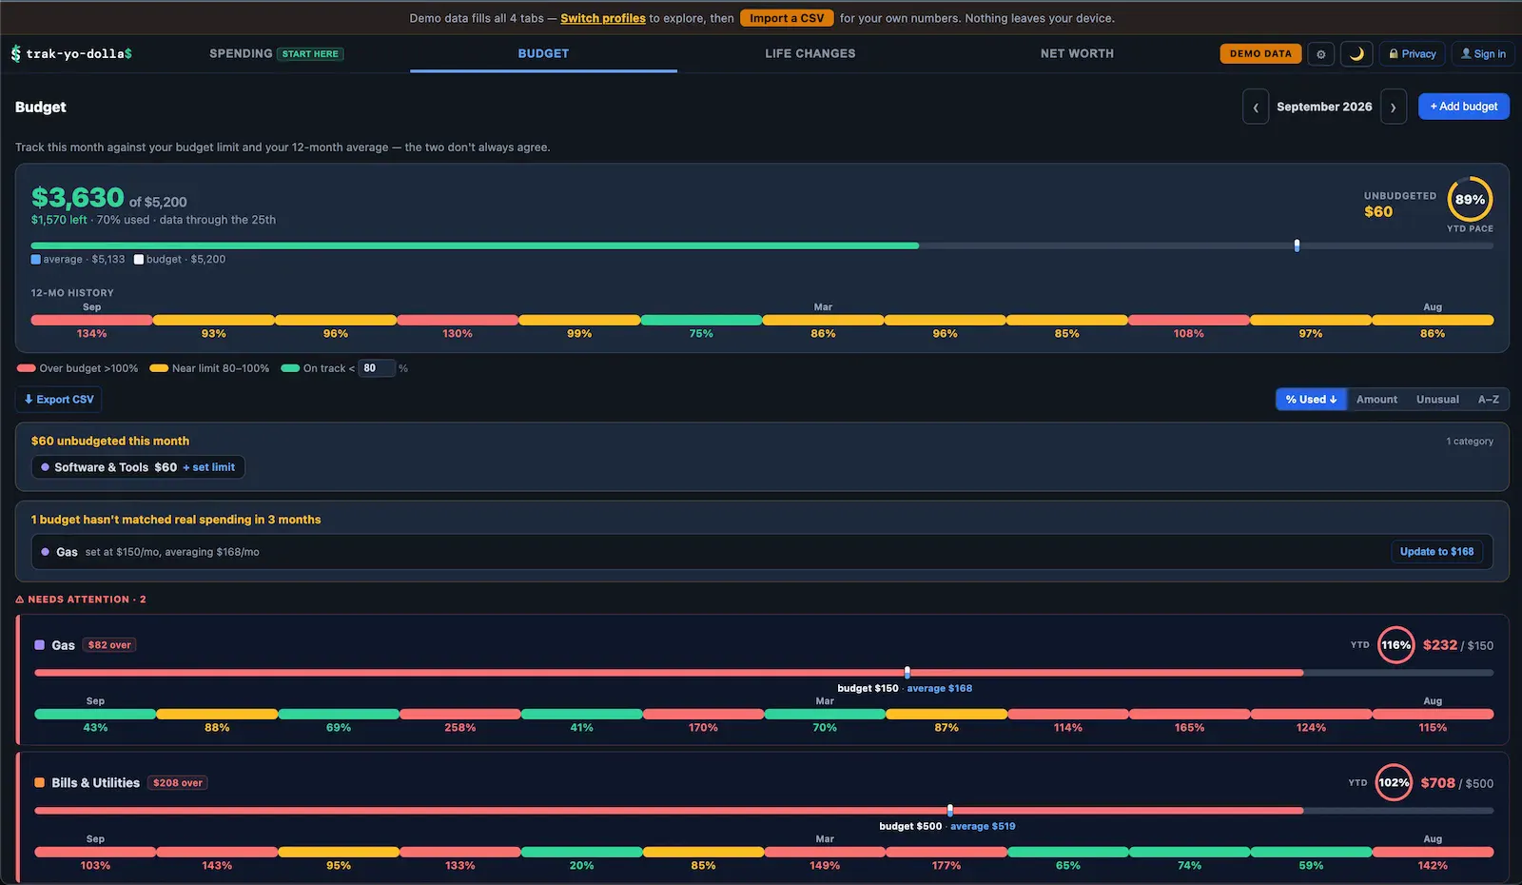Viewport: 1522px width, 885px height.
Task: Edit the on-track threshold field
Action: [x=377, y=368]
